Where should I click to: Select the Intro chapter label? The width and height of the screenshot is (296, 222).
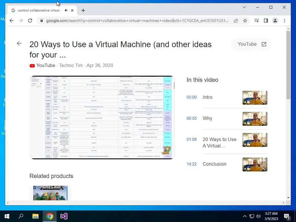coord(208,97)
